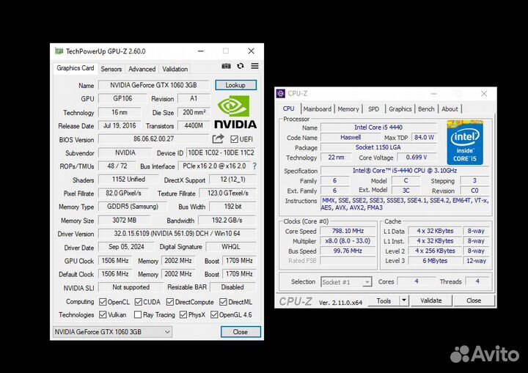Toggle the CUDA checkbox
The height and width of the screenshot is (373, 528).
[138, 302]
